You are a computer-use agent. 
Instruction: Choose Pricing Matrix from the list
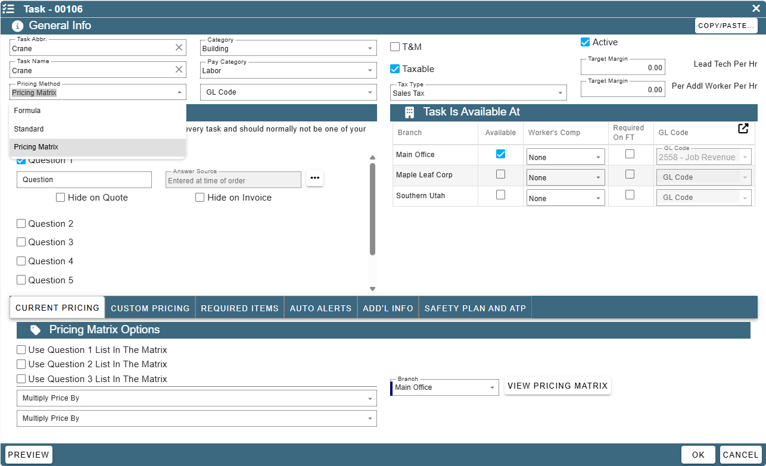point(98,147)
